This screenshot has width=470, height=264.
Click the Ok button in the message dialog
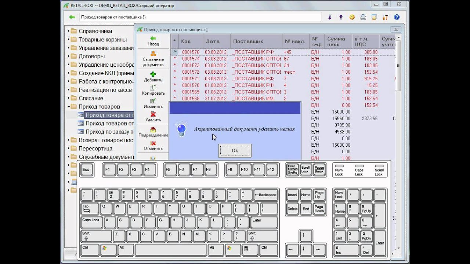pos(235,151)
